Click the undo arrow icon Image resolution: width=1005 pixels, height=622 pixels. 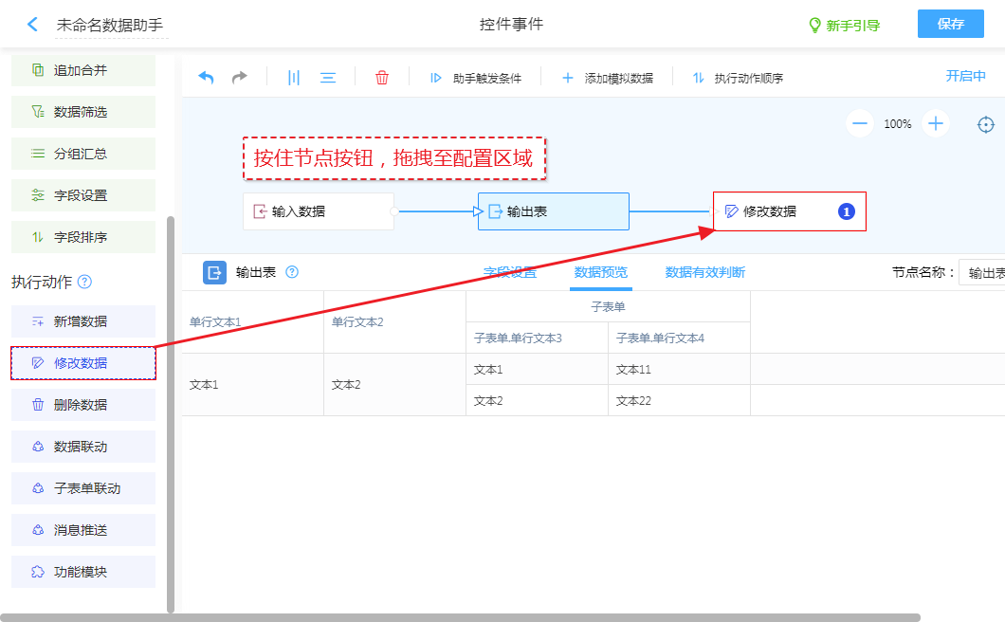(206, 78)
